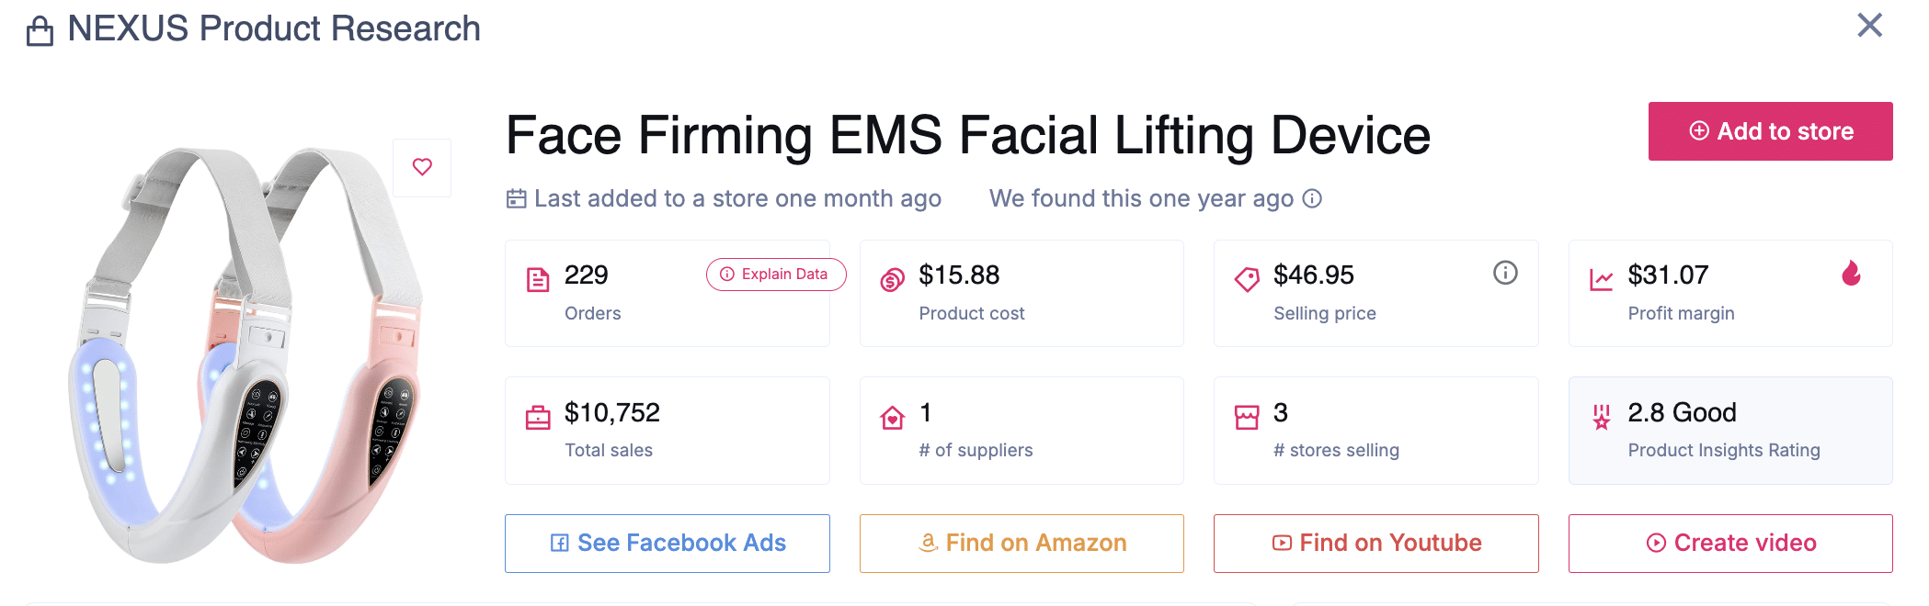
Task: Click the suppliers house icon
Action: click(x=892, y=418)
